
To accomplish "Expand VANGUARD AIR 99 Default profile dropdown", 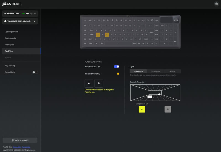I will [x=20, y=21].
